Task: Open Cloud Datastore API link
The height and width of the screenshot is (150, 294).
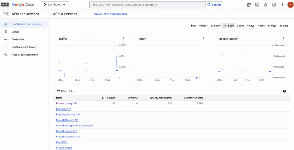Action: (67, 120)
